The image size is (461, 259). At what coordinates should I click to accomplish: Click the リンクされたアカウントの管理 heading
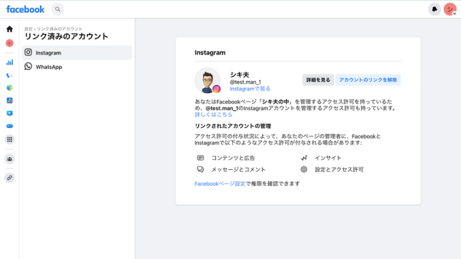233,126
